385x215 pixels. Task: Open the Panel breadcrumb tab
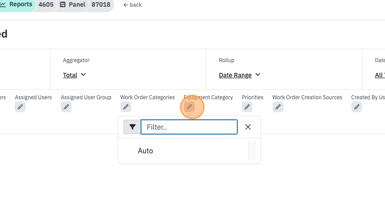(x=73, y=4)
